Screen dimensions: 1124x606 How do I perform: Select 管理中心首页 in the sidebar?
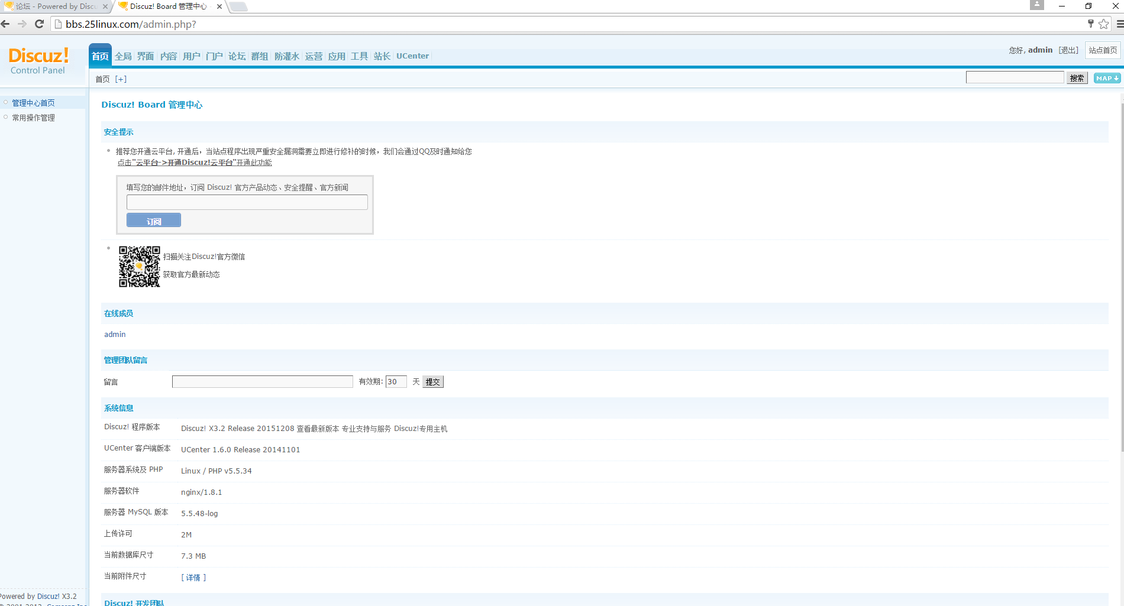click(x=34, y=103)
